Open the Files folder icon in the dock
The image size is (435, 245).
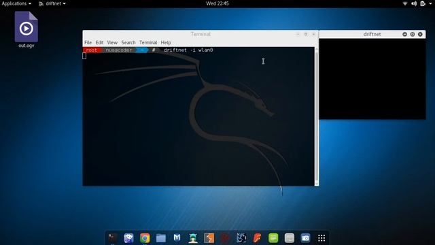coord(161,238)
